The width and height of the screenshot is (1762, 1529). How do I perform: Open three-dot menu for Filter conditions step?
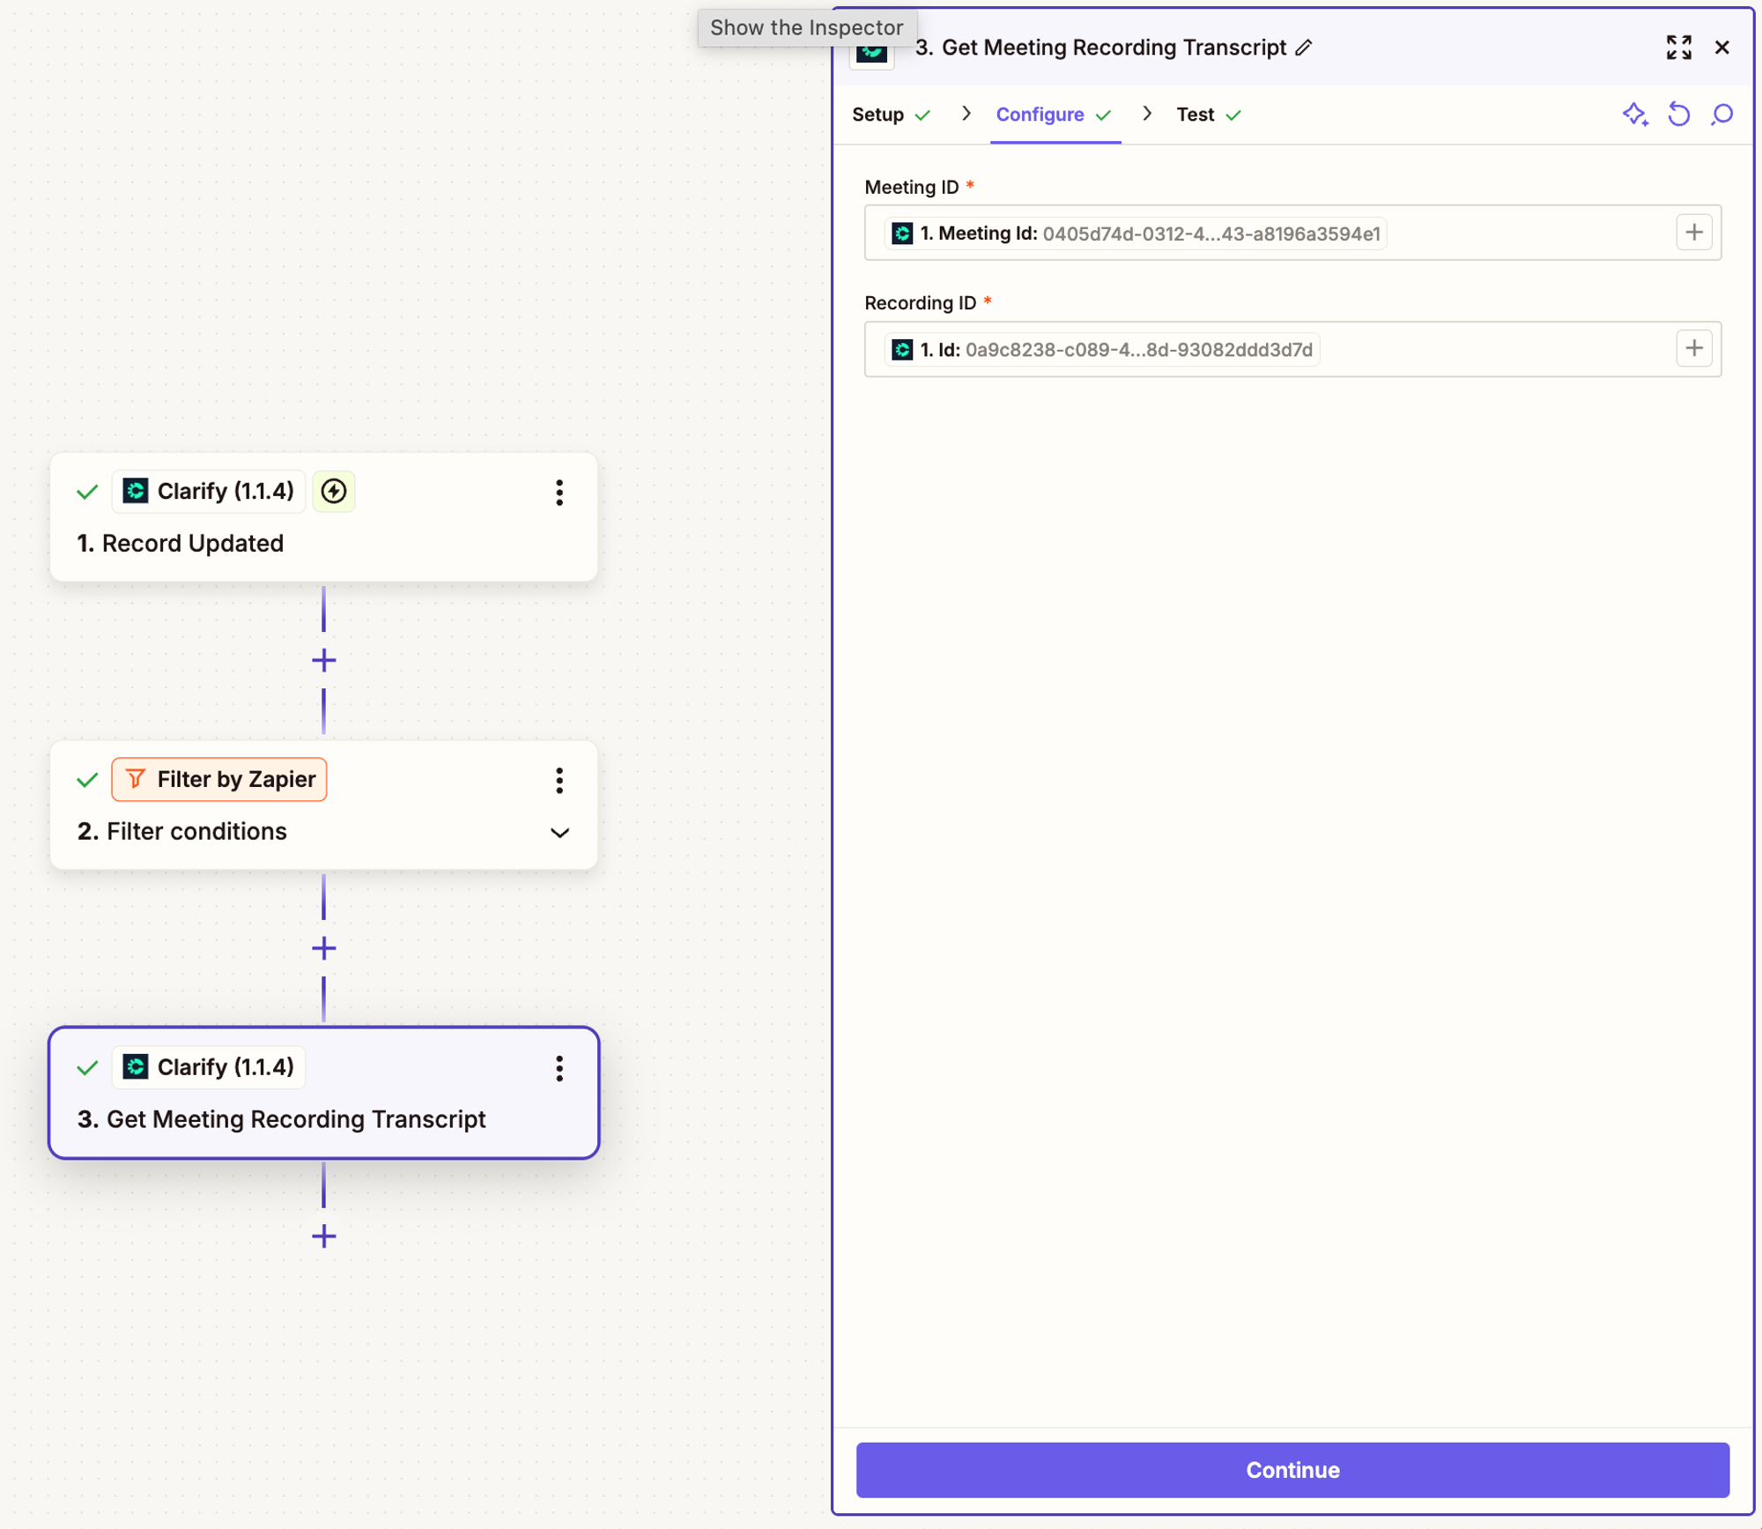click(559, 780)
